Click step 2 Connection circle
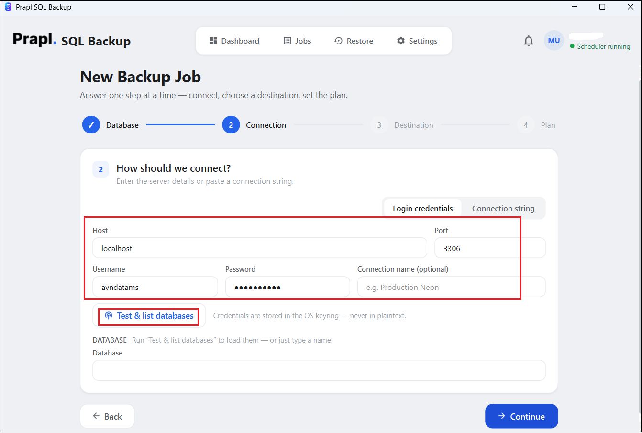This screenshot has width=642, height=433. pyautogui.click(x=231, y=125)
